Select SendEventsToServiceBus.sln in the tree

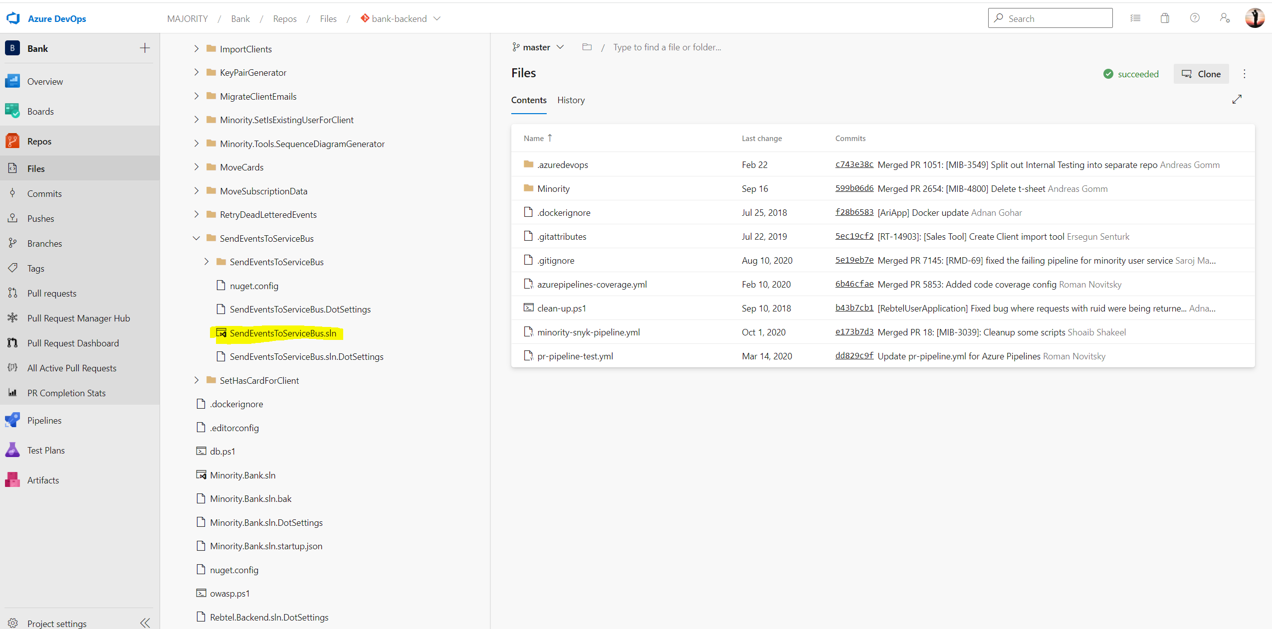coord(283,333)
